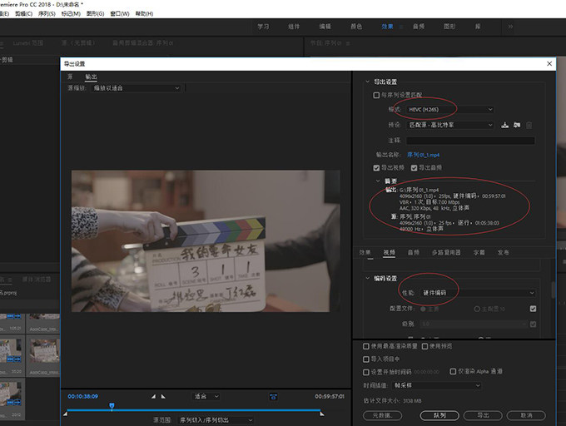Open 效果 workspace panel menu icon

pos(400,27)
